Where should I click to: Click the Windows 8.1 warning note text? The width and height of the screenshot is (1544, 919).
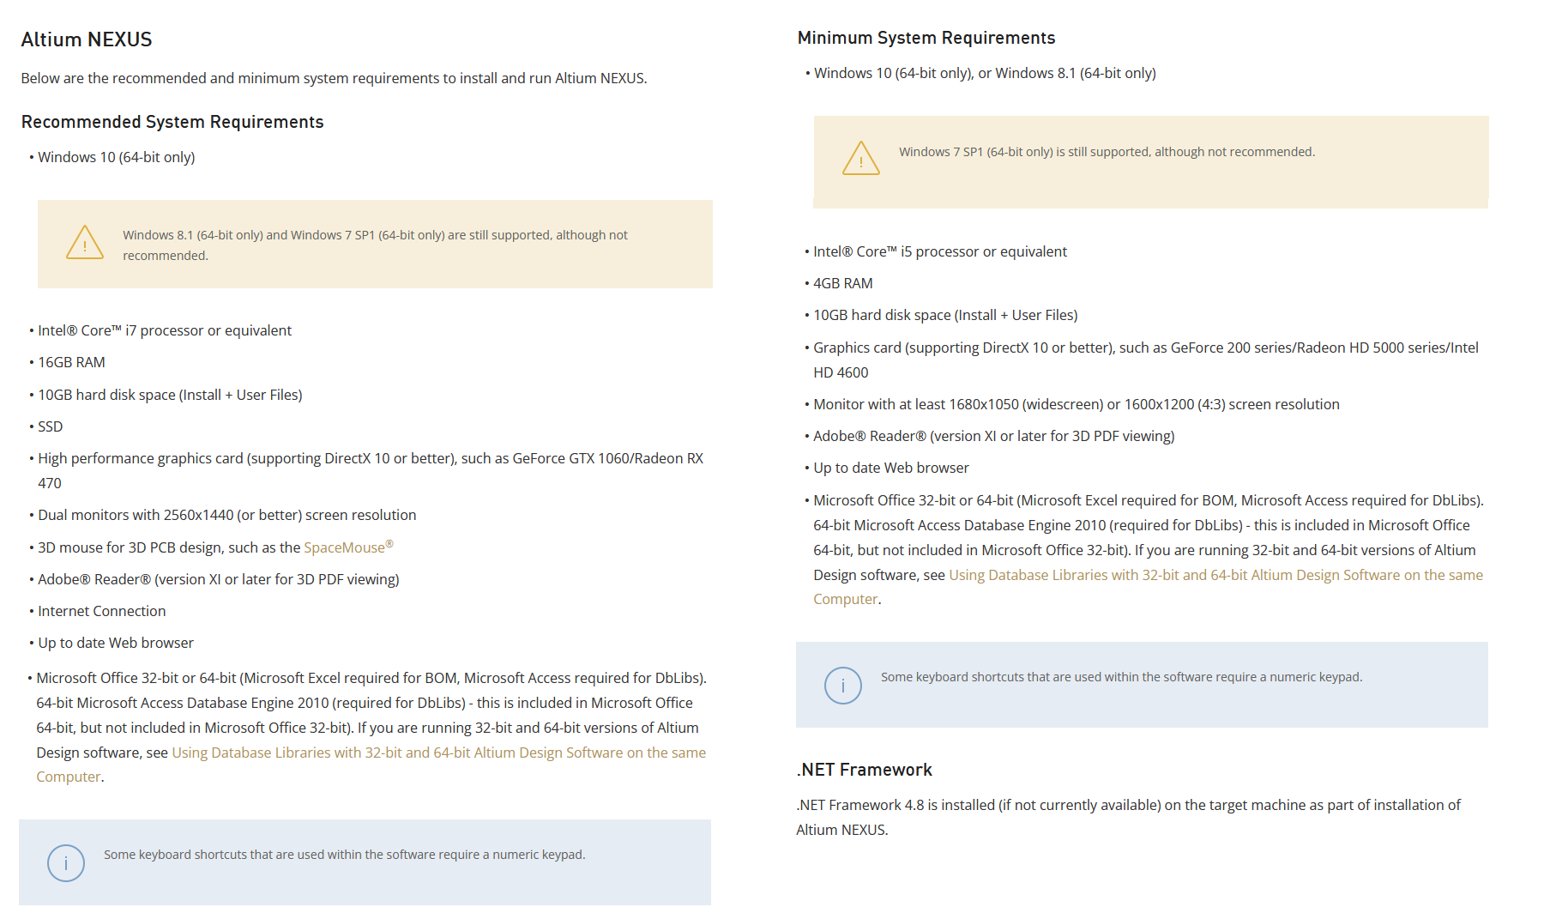(x=375, y=245)
